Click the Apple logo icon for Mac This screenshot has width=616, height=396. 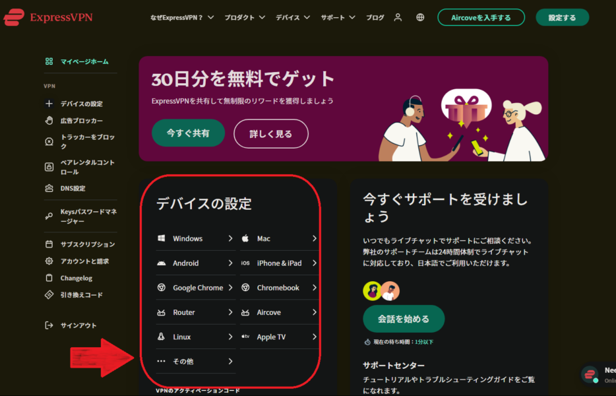click(x=245, y=238)
